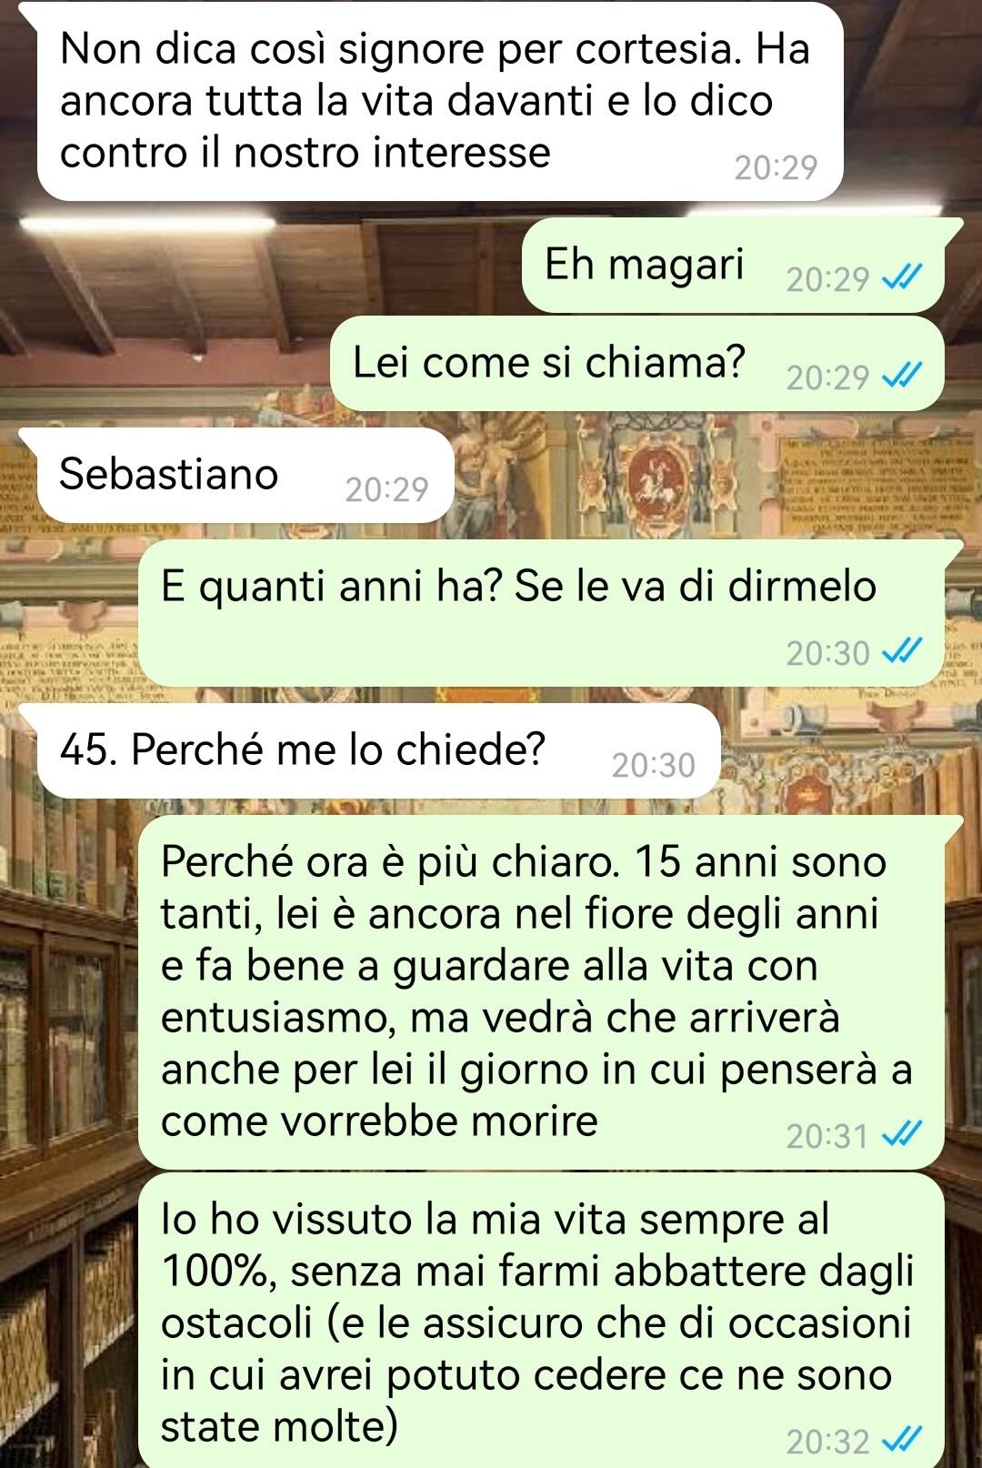
Task: Tap the 20:30 timestamp on the "45." message
Action: tap(653, 766)
